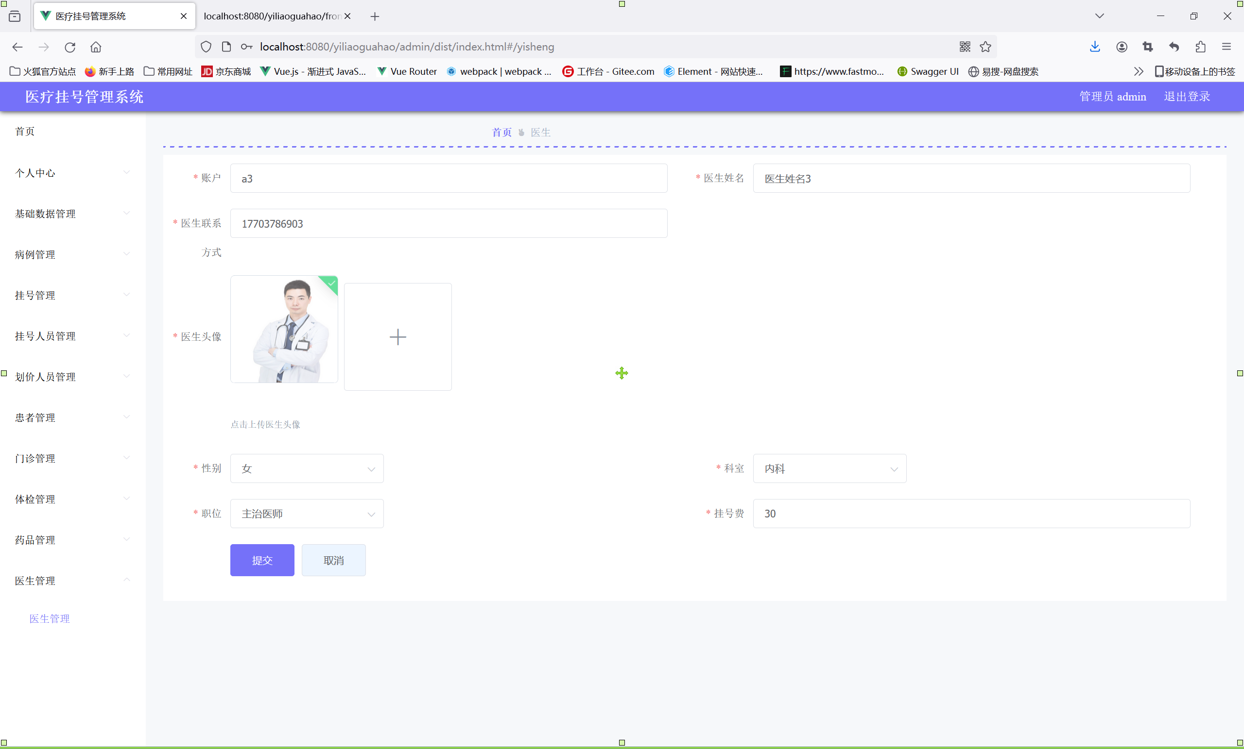Click the screenshot crop tool icon

1148,47
